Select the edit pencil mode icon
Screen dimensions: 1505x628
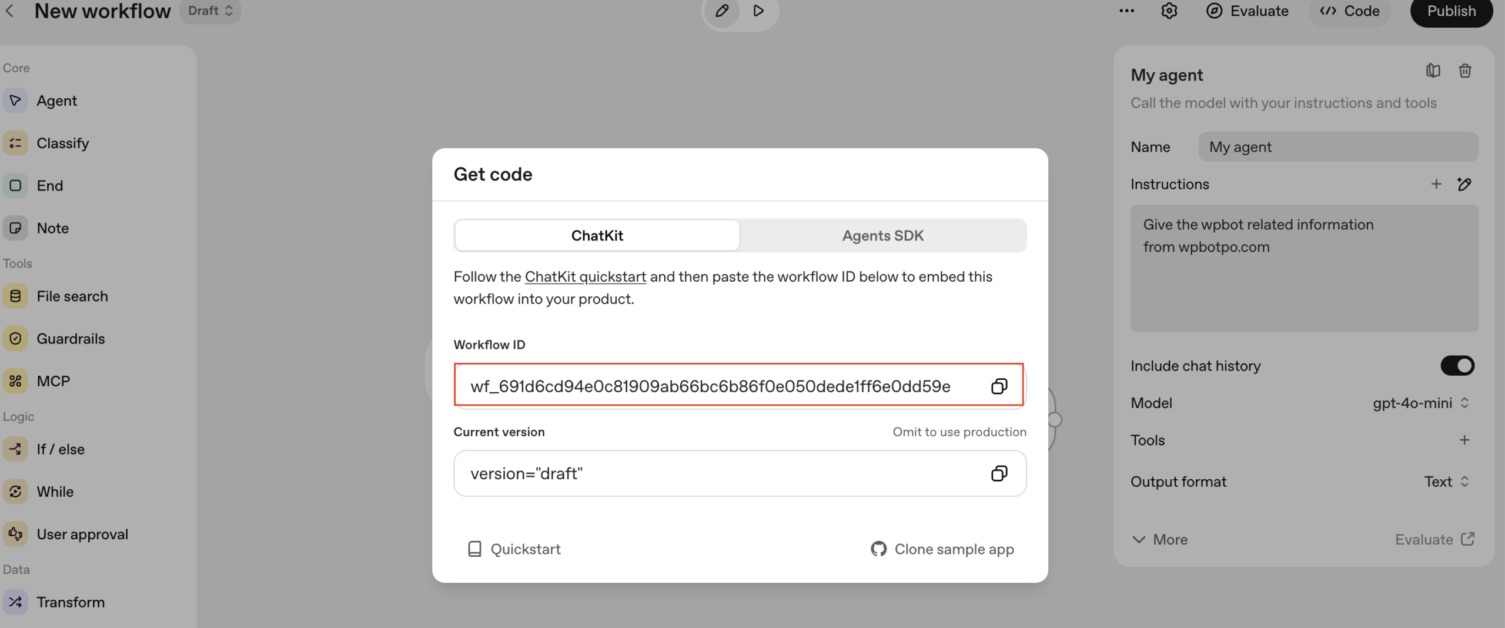tap(722, 11)
